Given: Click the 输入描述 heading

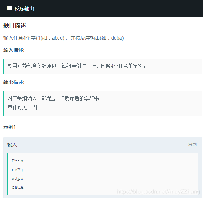Looking at the screenshot, I should (x=14, y=50).
